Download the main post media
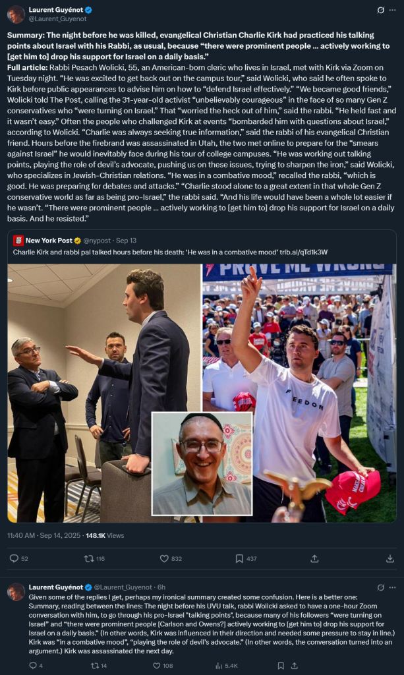 390,558
